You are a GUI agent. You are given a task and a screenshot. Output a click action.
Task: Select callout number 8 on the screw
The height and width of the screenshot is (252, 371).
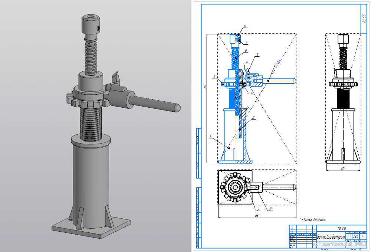click(246, 50)
